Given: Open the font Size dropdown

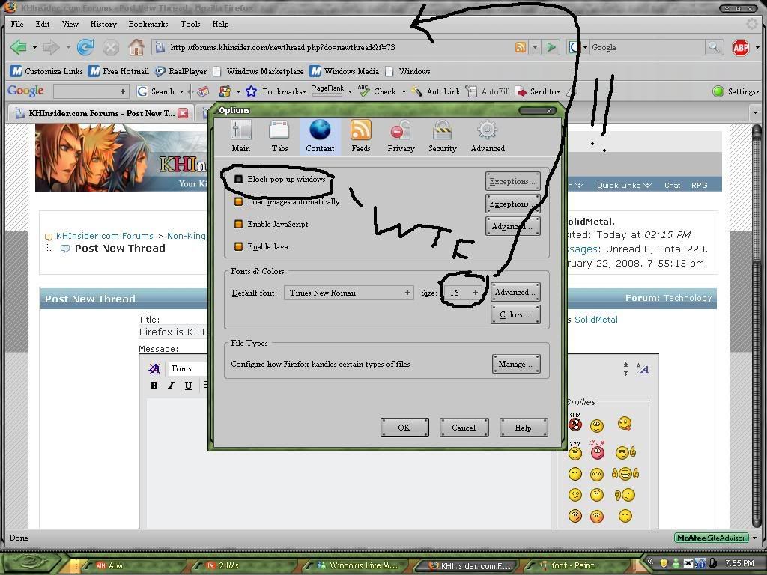Looking at the screenshot, I should coord(463,293).
